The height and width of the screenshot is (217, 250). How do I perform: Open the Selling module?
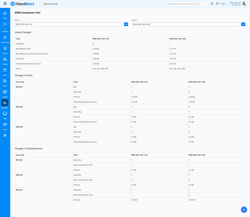pyautogui.click(x=5, y=61)
